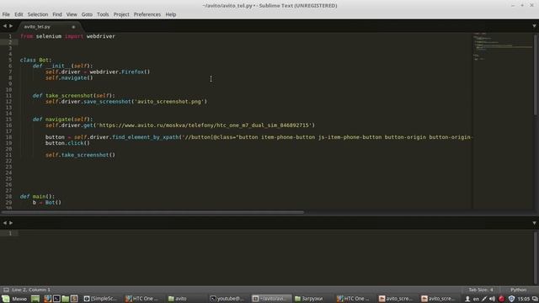This screenshot has width=539, height=303.
Task: Click line number 15 in gutter
Action: [8, 120]
